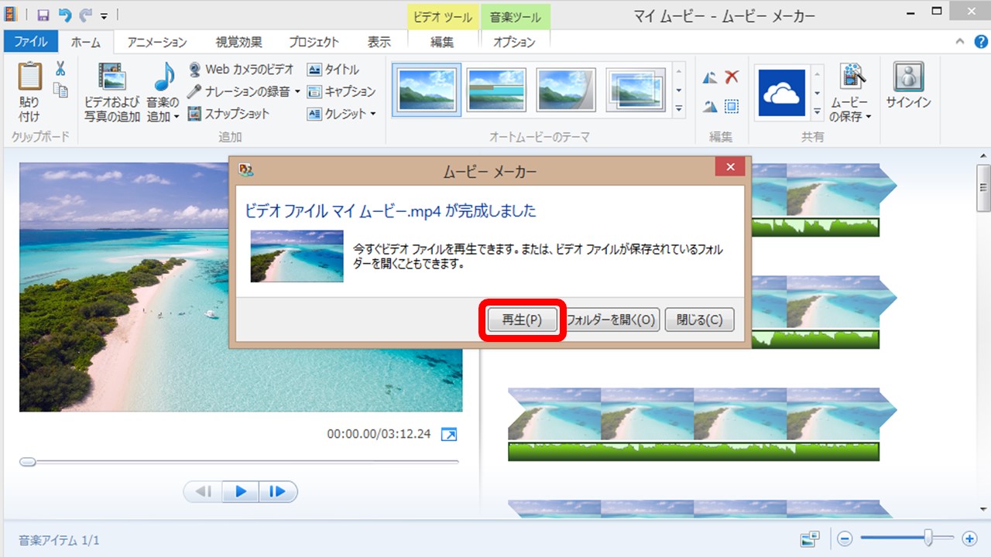This screenshot has height=557, width=991.
Task: Click the previous frame button
Action: pyautogui.click(x=203, y=491)
